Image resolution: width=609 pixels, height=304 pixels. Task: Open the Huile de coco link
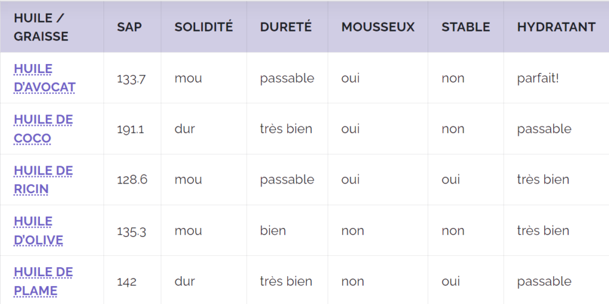pyautogui.click(x=43, y=129)
